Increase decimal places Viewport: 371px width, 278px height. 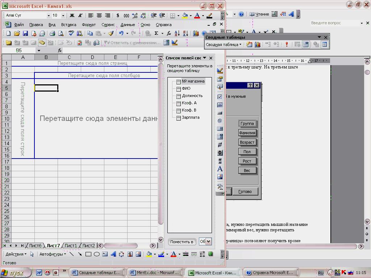point(135,15)
